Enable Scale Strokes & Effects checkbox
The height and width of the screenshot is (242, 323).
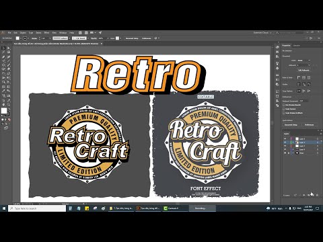point(284,113)
